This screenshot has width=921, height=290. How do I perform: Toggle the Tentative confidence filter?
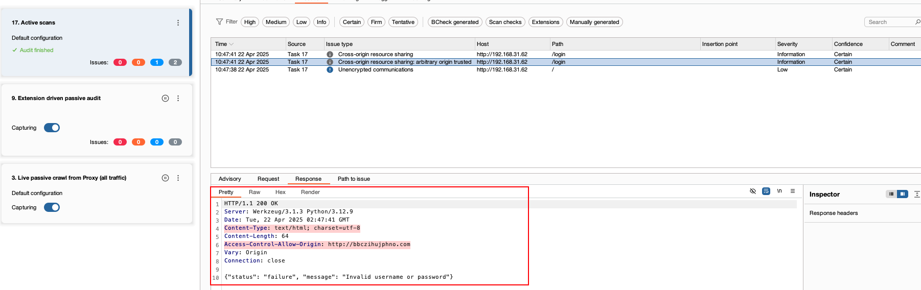point(403,22)
